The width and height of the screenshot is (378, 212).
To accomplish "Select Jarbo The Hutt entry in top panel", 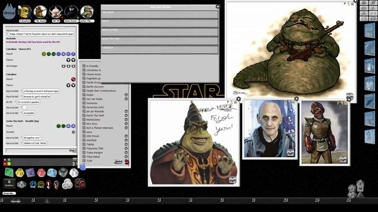I will coord(160,41).
